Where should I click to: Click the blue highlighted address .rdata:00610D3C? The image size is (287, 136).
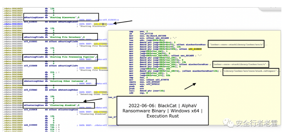tap(13, 24)
